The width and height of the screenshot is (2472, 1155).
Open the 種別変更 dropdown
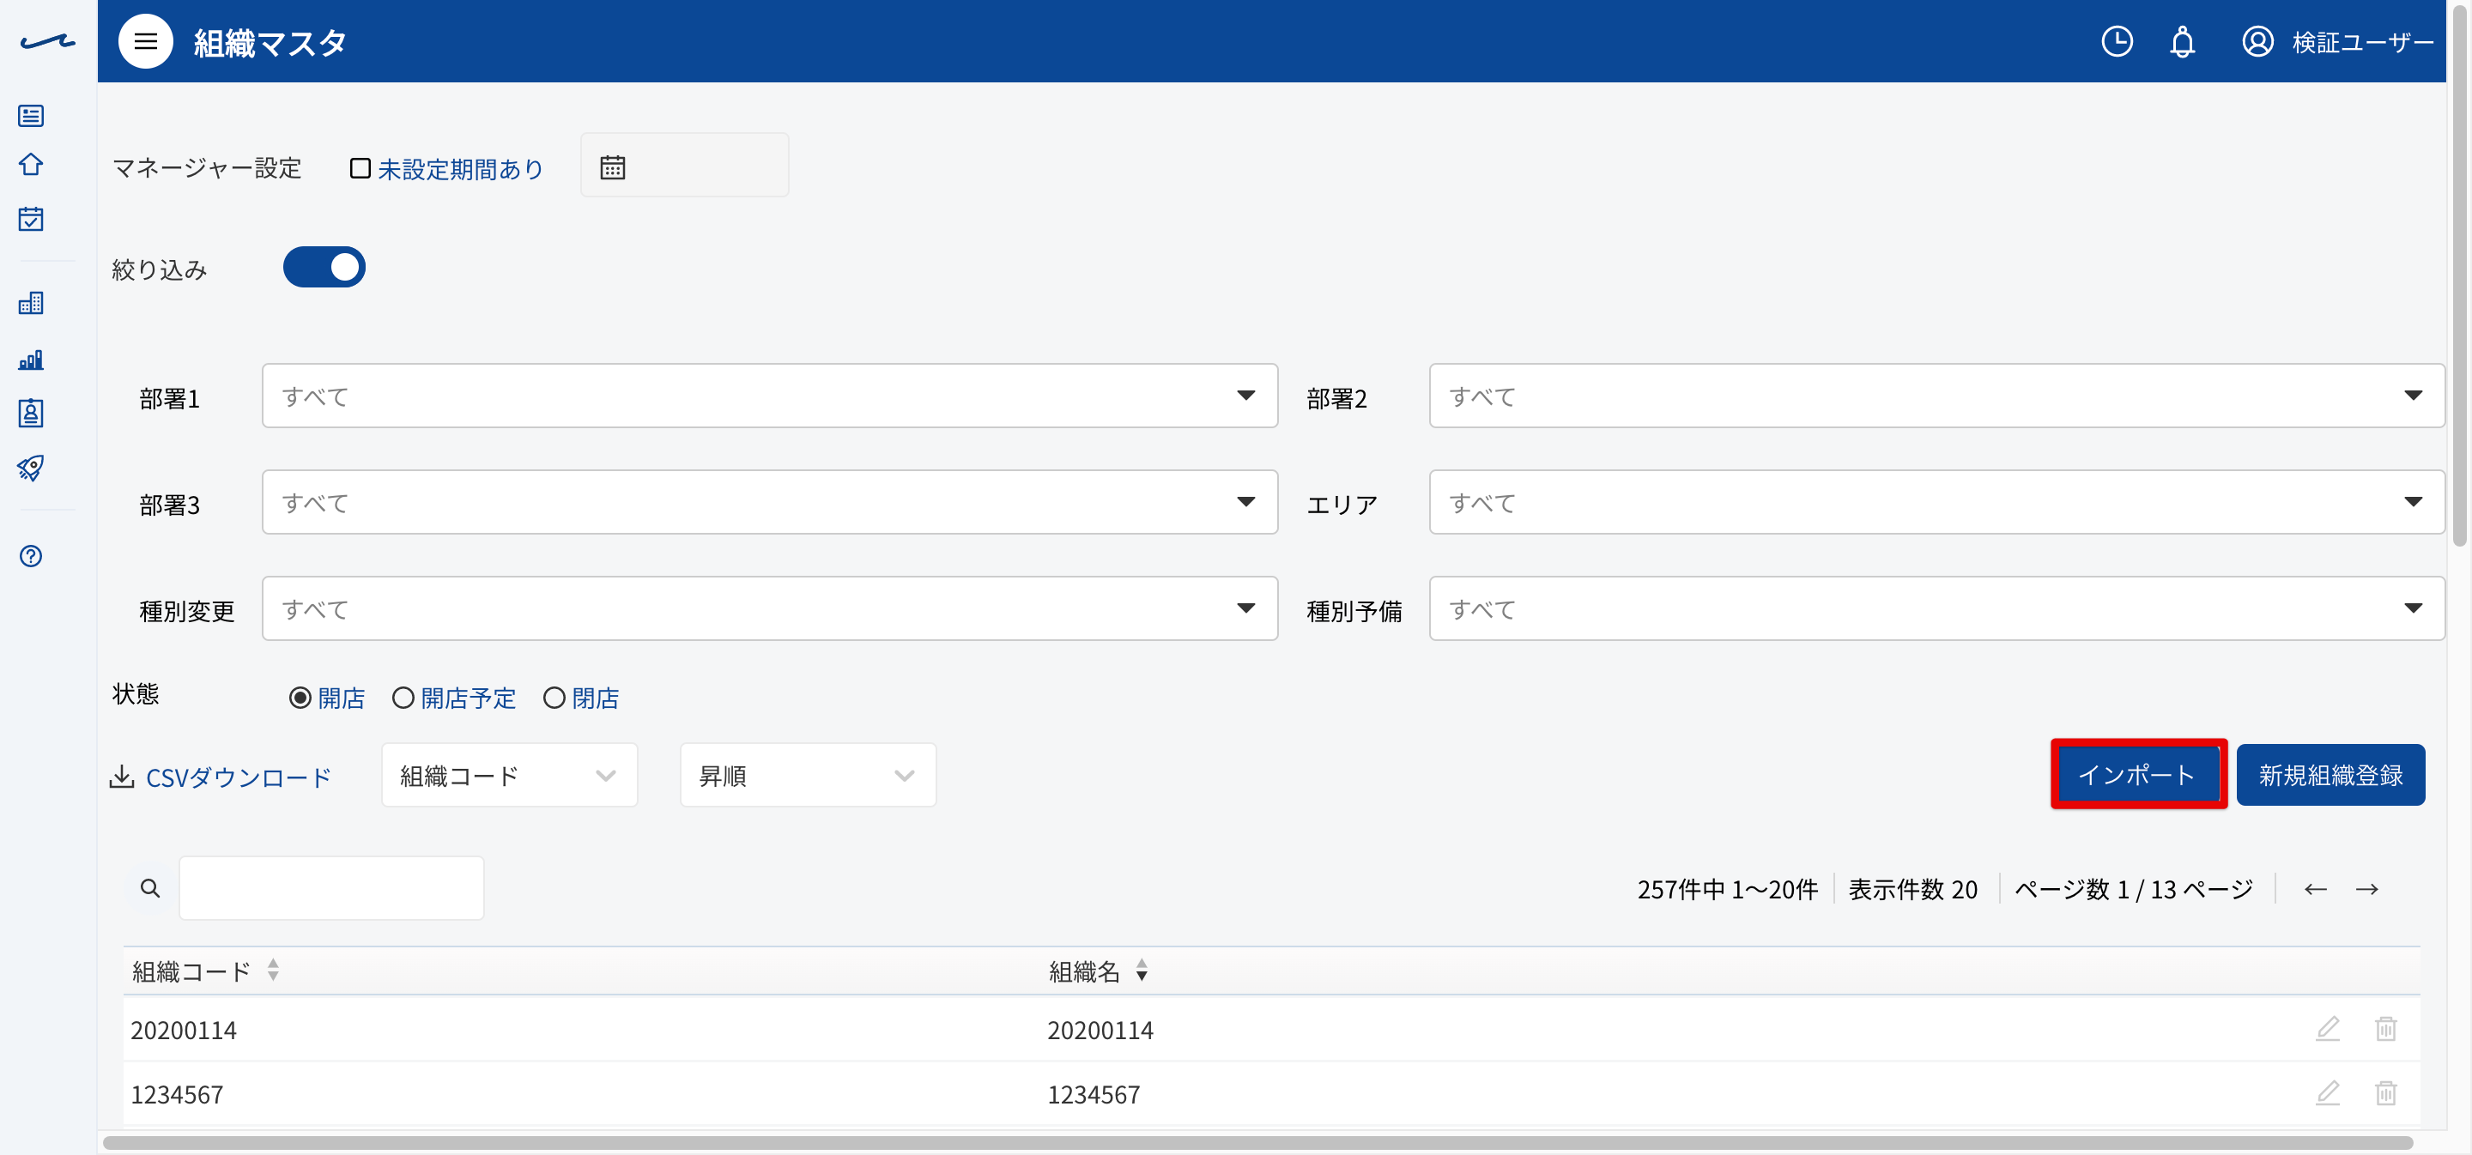tap(770, 608)
